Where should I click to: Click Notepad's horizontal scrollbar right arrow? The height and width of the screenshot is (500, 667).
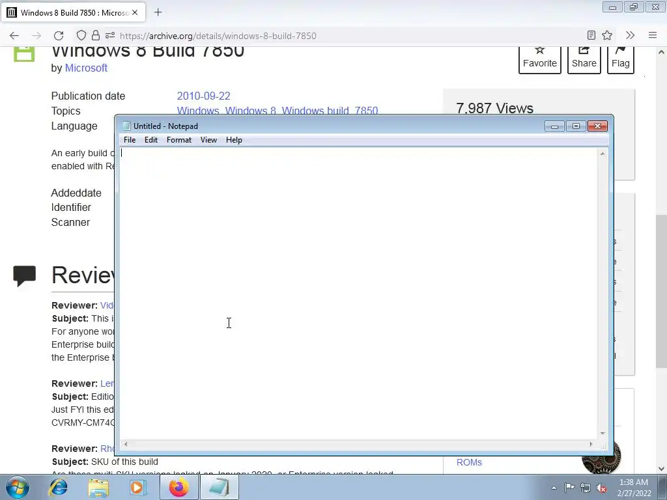click(591, 444)
